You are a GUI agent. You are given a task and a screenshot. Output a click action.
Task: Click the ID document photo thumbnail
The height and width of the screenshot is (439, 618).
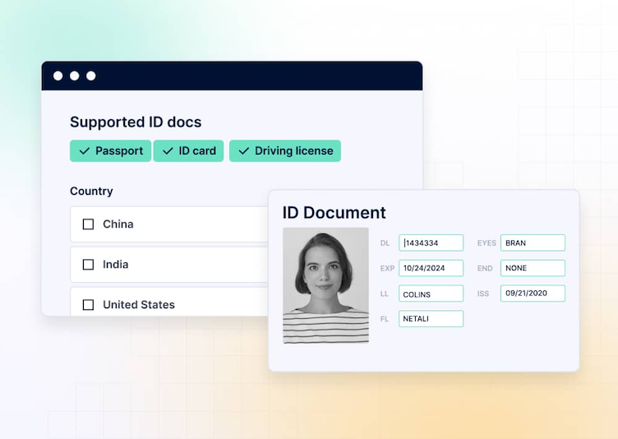325,285
